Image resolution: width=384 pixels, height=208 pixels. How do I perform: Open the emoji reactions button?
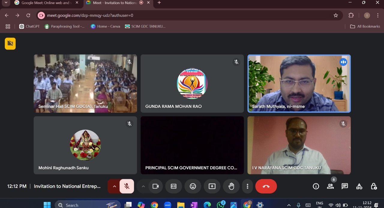[193, 186]
